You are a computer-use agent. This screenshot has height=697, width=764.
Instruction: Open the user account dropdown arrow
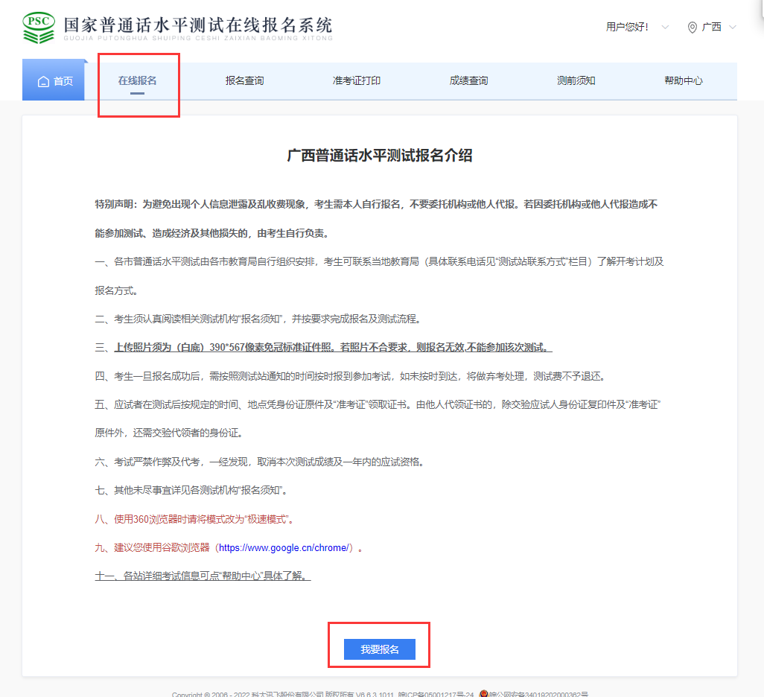tap(666, 28)
